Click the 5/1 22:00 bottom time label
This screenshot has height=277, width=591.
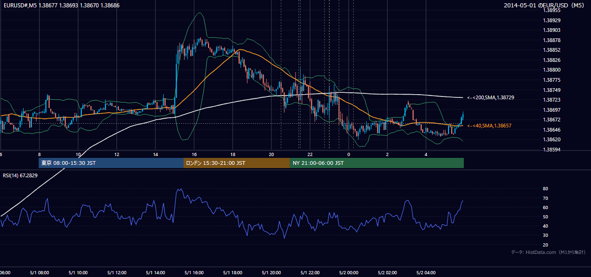pos(310,272)
